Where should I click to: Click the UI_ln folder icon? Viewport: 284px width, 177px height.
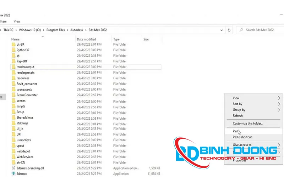click(13, 129)
